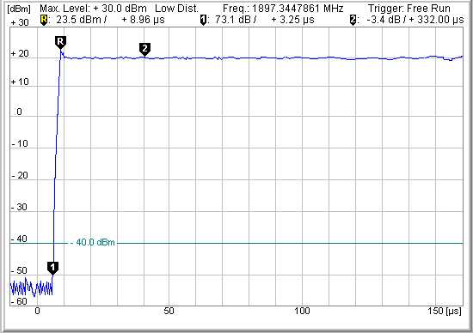Select marker 1 on the trace
Viewport: 473px width, 333px height.
click(52, 268)
